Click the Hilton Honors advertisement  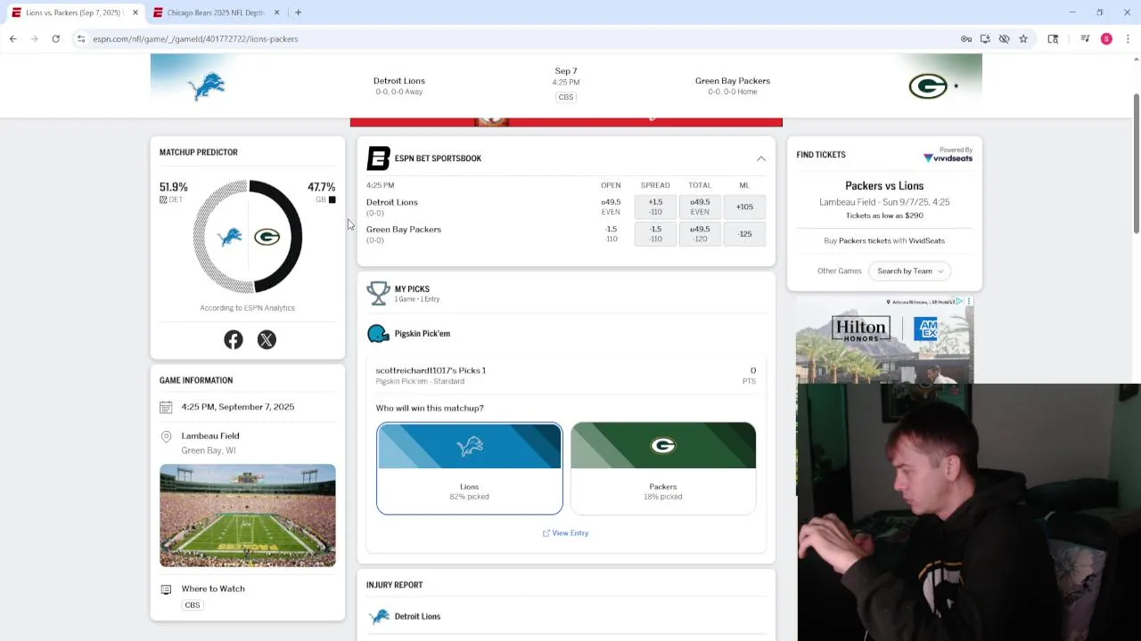[884, 341]
